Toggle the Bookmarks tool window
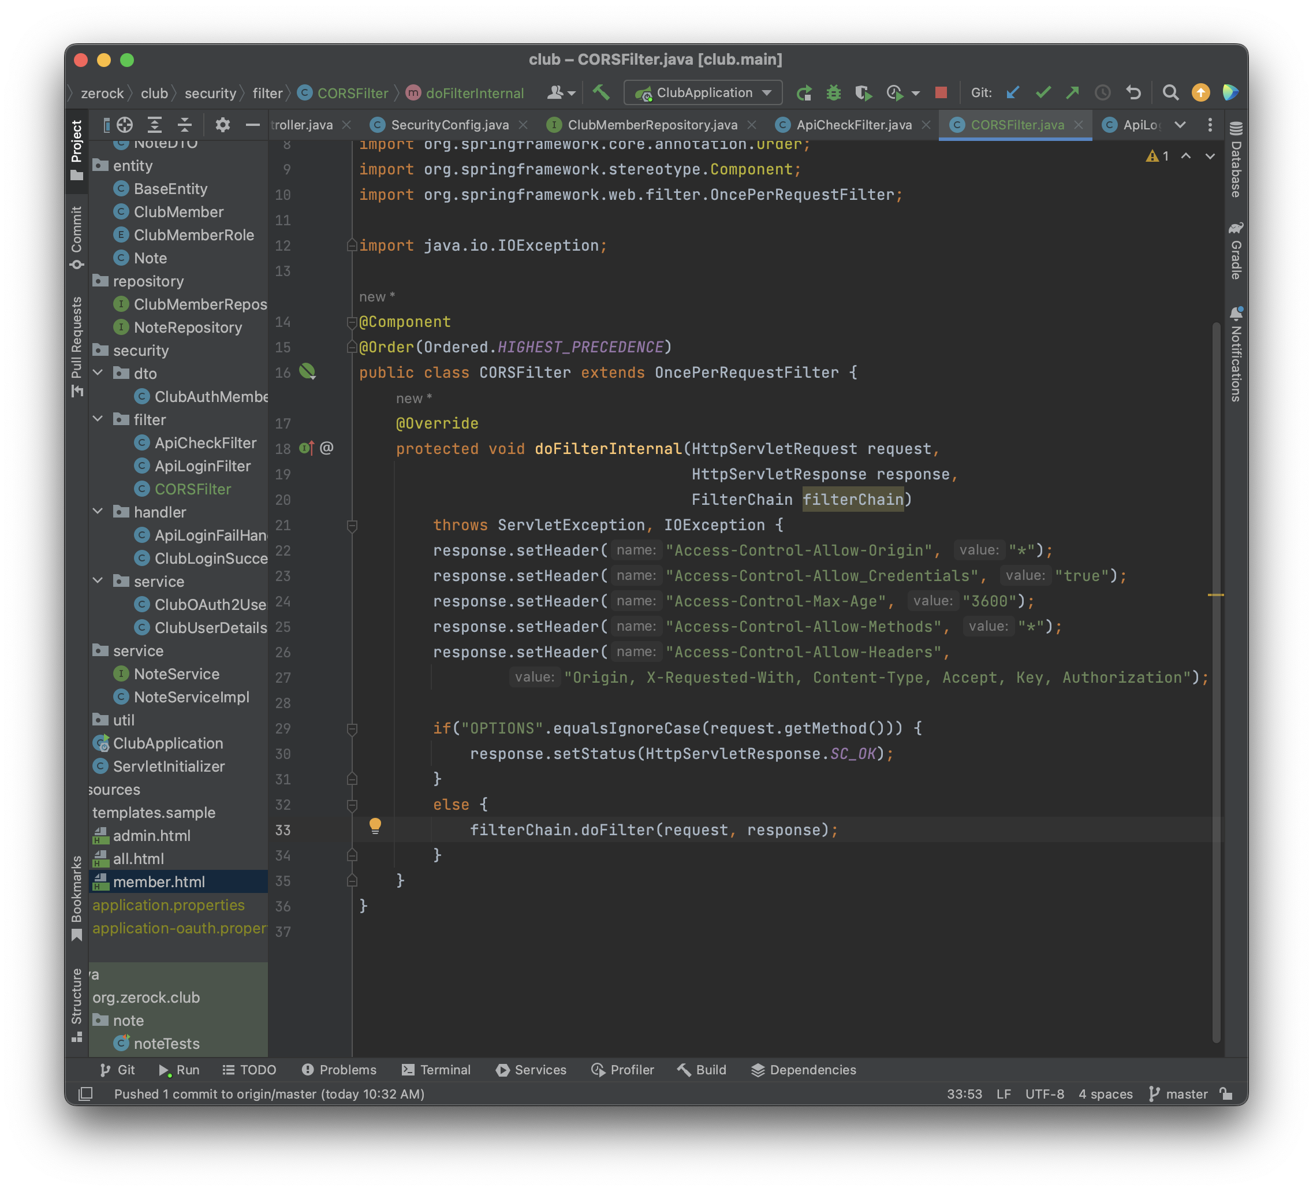Screen dimensions: 1313x1191 [77, 898]
